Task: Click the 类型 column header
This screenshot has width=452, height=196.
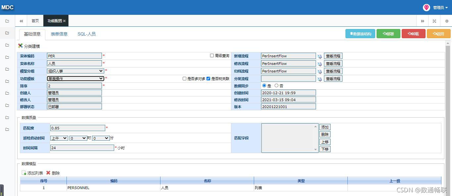Action: pos(301,181)
